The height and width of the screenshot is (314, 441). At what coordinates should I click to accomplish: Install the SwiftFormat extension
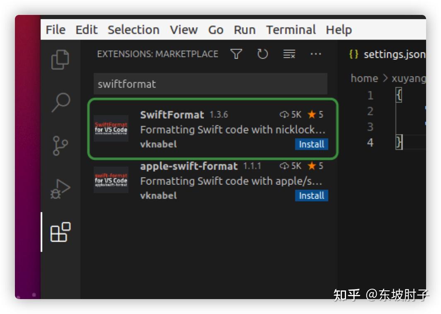[x=311, y=144]
